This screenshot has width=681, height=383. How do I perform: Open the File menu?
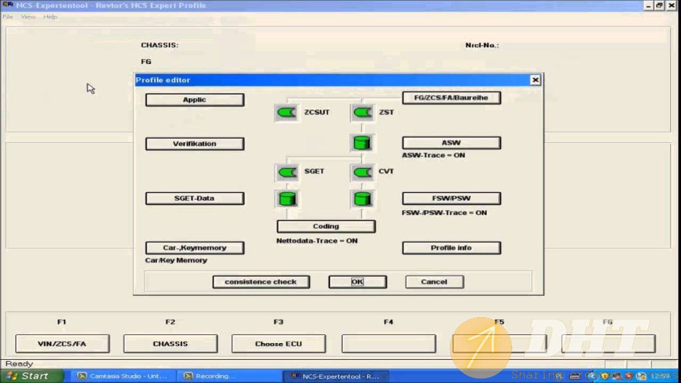point(8,17)
